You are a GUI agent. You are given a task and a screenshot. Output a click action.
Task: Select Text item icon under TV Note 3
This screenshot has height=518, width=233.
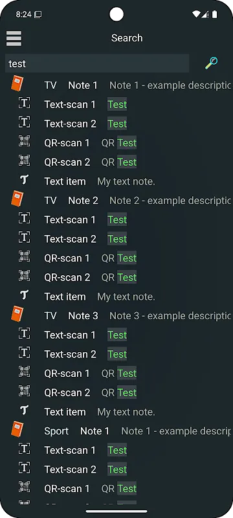(x=24, y=410)
